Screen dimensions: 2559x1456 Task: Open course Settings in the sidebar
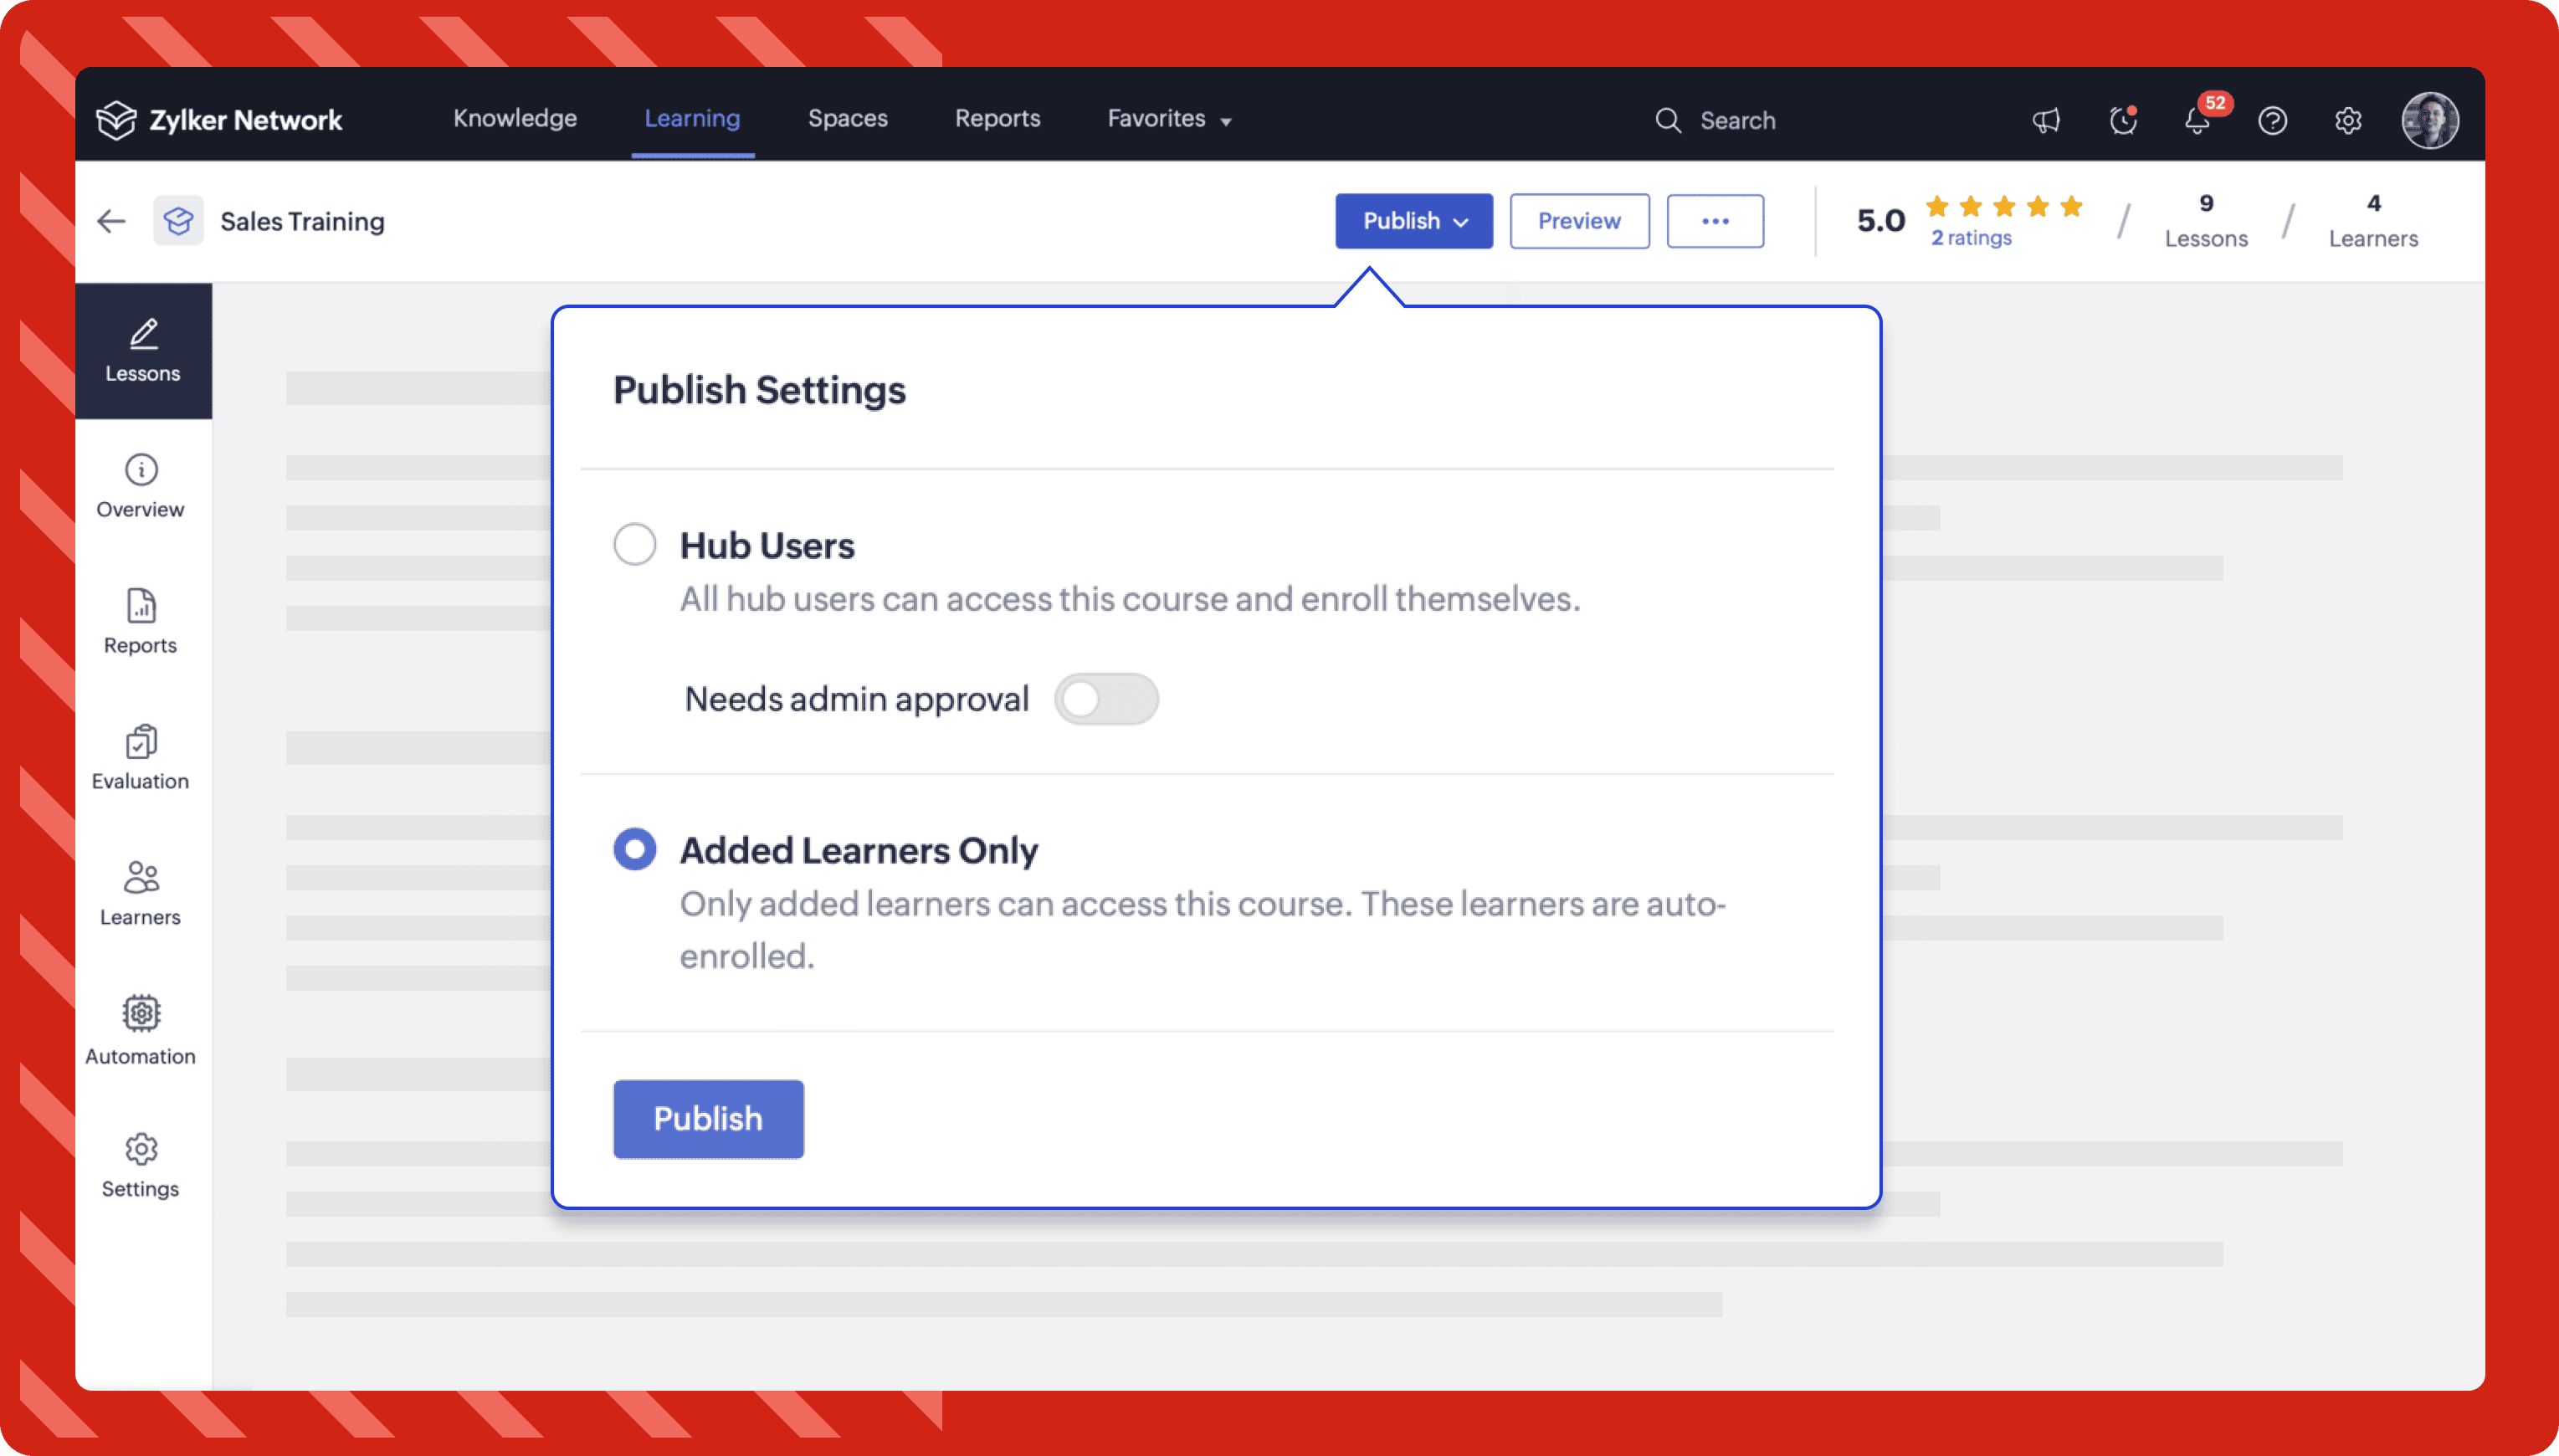pyautogui.click(x=141, y=1166)
